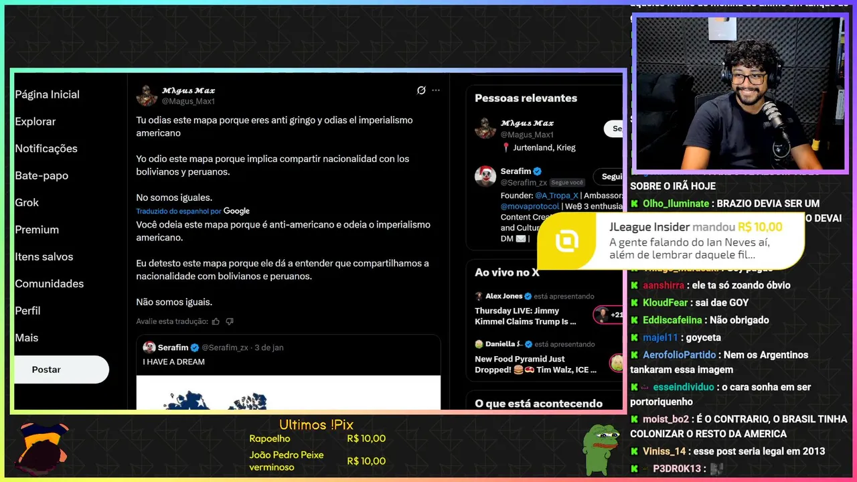The image size is (857, 482).
Task: Click thumbs up to rate the translation
Action: [x=216, y=321]
